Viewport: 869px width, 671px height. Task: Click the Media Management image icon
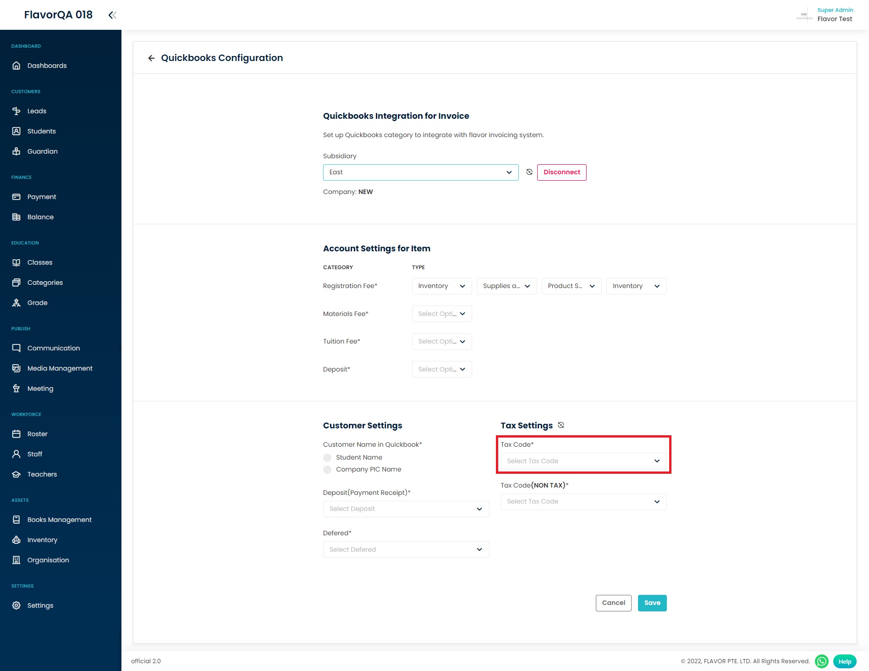click(16, 368)
